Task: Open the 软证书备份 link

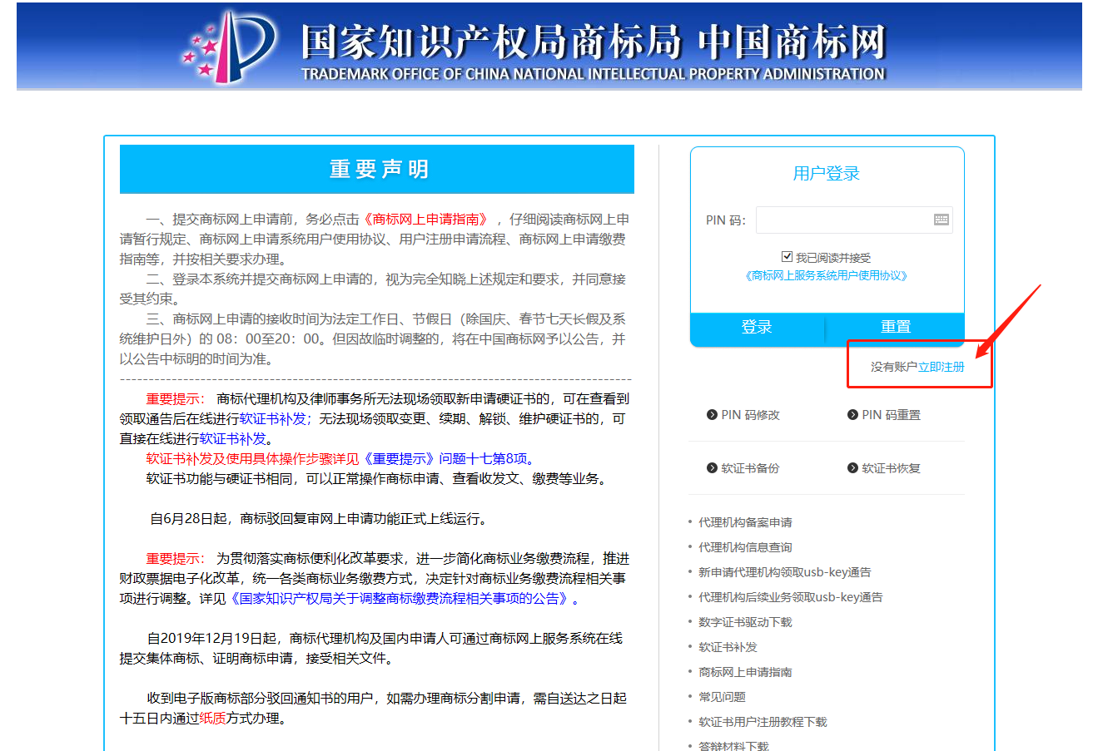Action: [750, 468]
